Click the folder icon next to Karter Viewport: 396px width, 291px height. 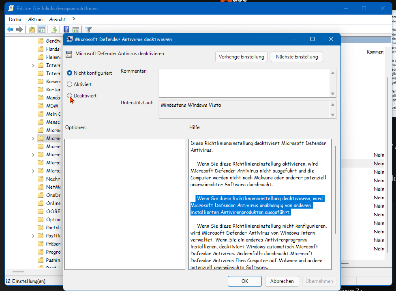point(41,90)
